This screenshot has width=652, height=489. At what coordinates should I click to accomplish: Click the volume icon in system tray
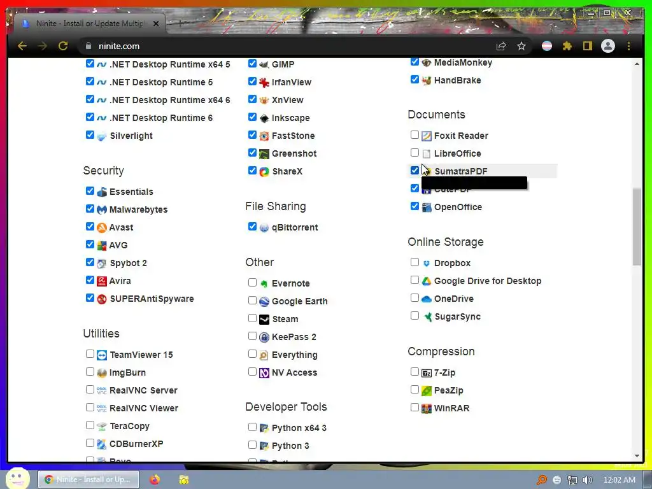(x=588, y=480)
